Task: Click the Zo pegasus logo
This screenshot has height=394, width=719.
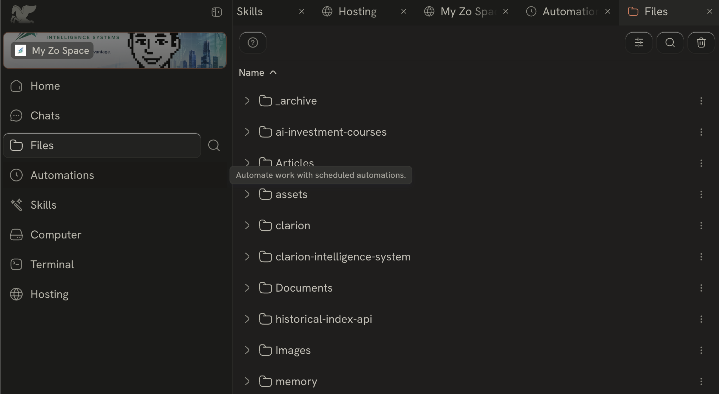Action: (23, 14)
